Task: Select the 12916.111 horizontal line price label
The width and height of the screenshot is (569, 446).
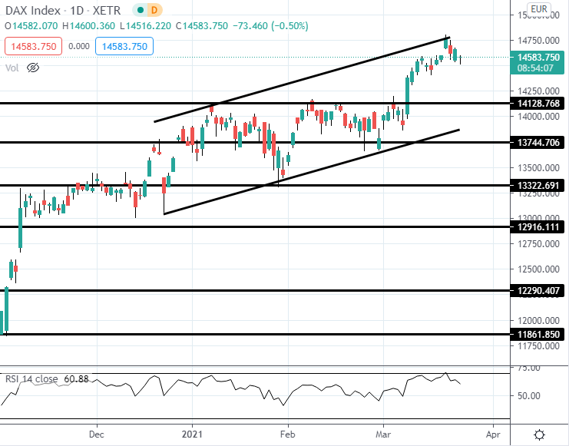Action: pos(538,226)
